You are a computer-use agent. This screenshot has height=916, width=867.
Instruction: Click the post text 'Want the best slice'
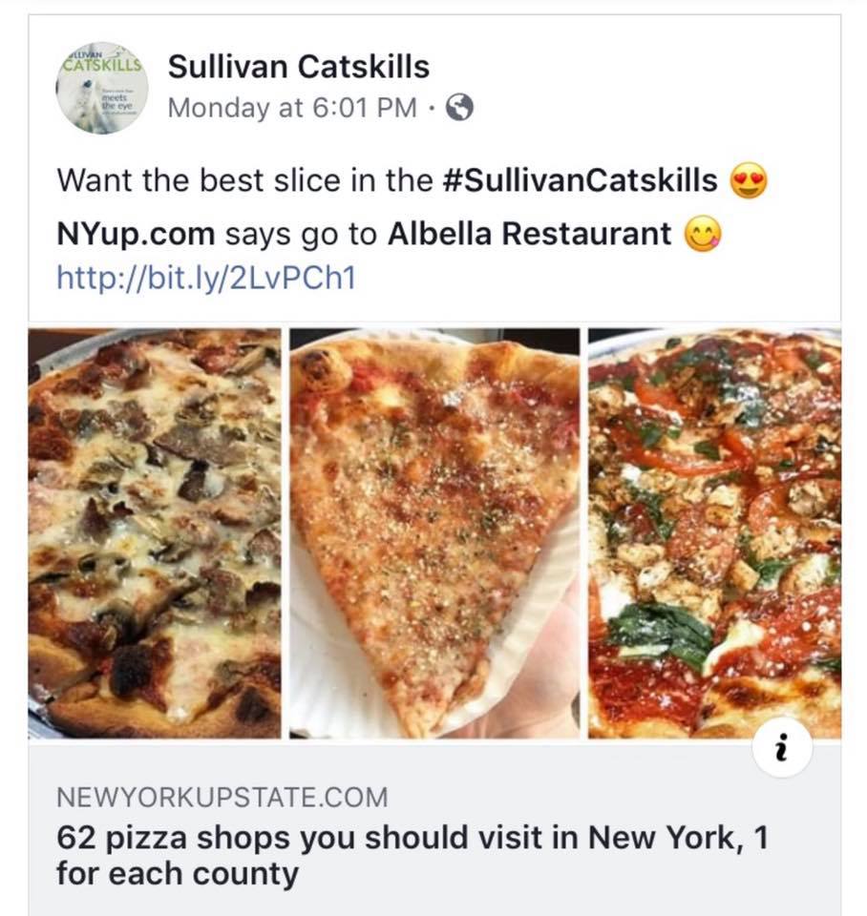pyautogui.click(x=198, y=180)
